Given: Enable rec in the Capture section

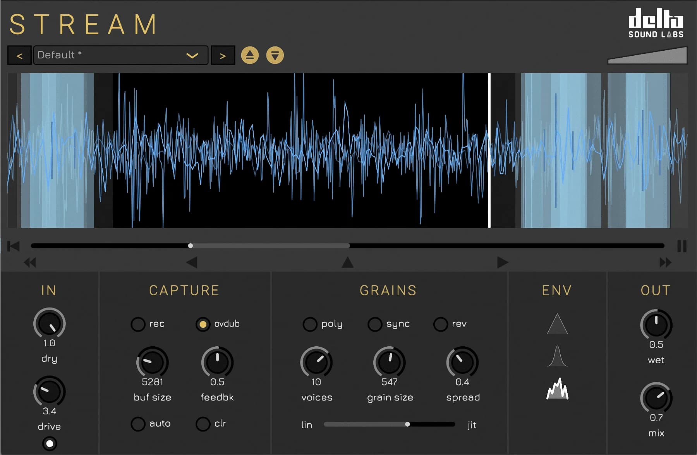Looking at the screenshot, I should 138,324.
